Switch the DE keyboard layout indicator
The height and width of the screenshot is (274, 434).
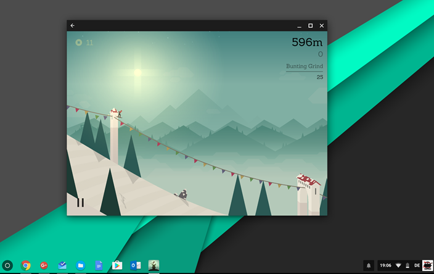417,265
